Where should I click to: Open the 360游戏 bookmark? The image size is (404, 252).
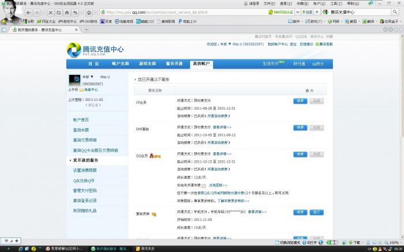click(x=88, y=21)
